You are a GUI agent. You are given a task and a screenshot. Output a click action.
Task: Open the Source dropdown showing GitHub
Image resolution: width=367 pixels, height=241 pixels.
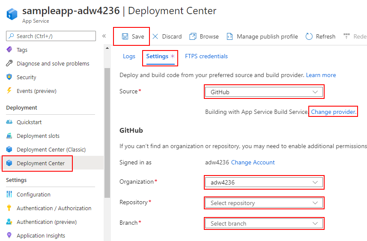coord(264,92)
